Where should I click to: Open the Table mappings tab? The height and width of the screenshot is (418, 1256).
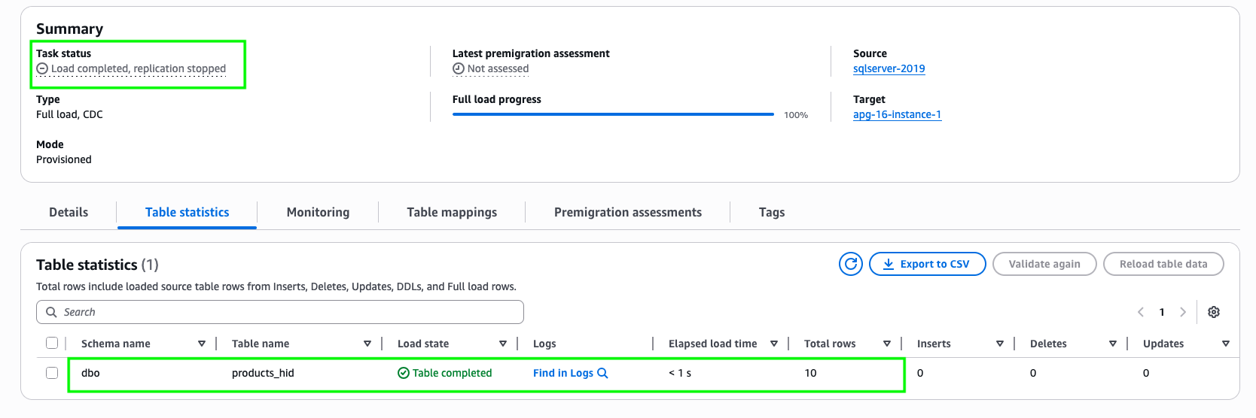[x=452, y=212]
